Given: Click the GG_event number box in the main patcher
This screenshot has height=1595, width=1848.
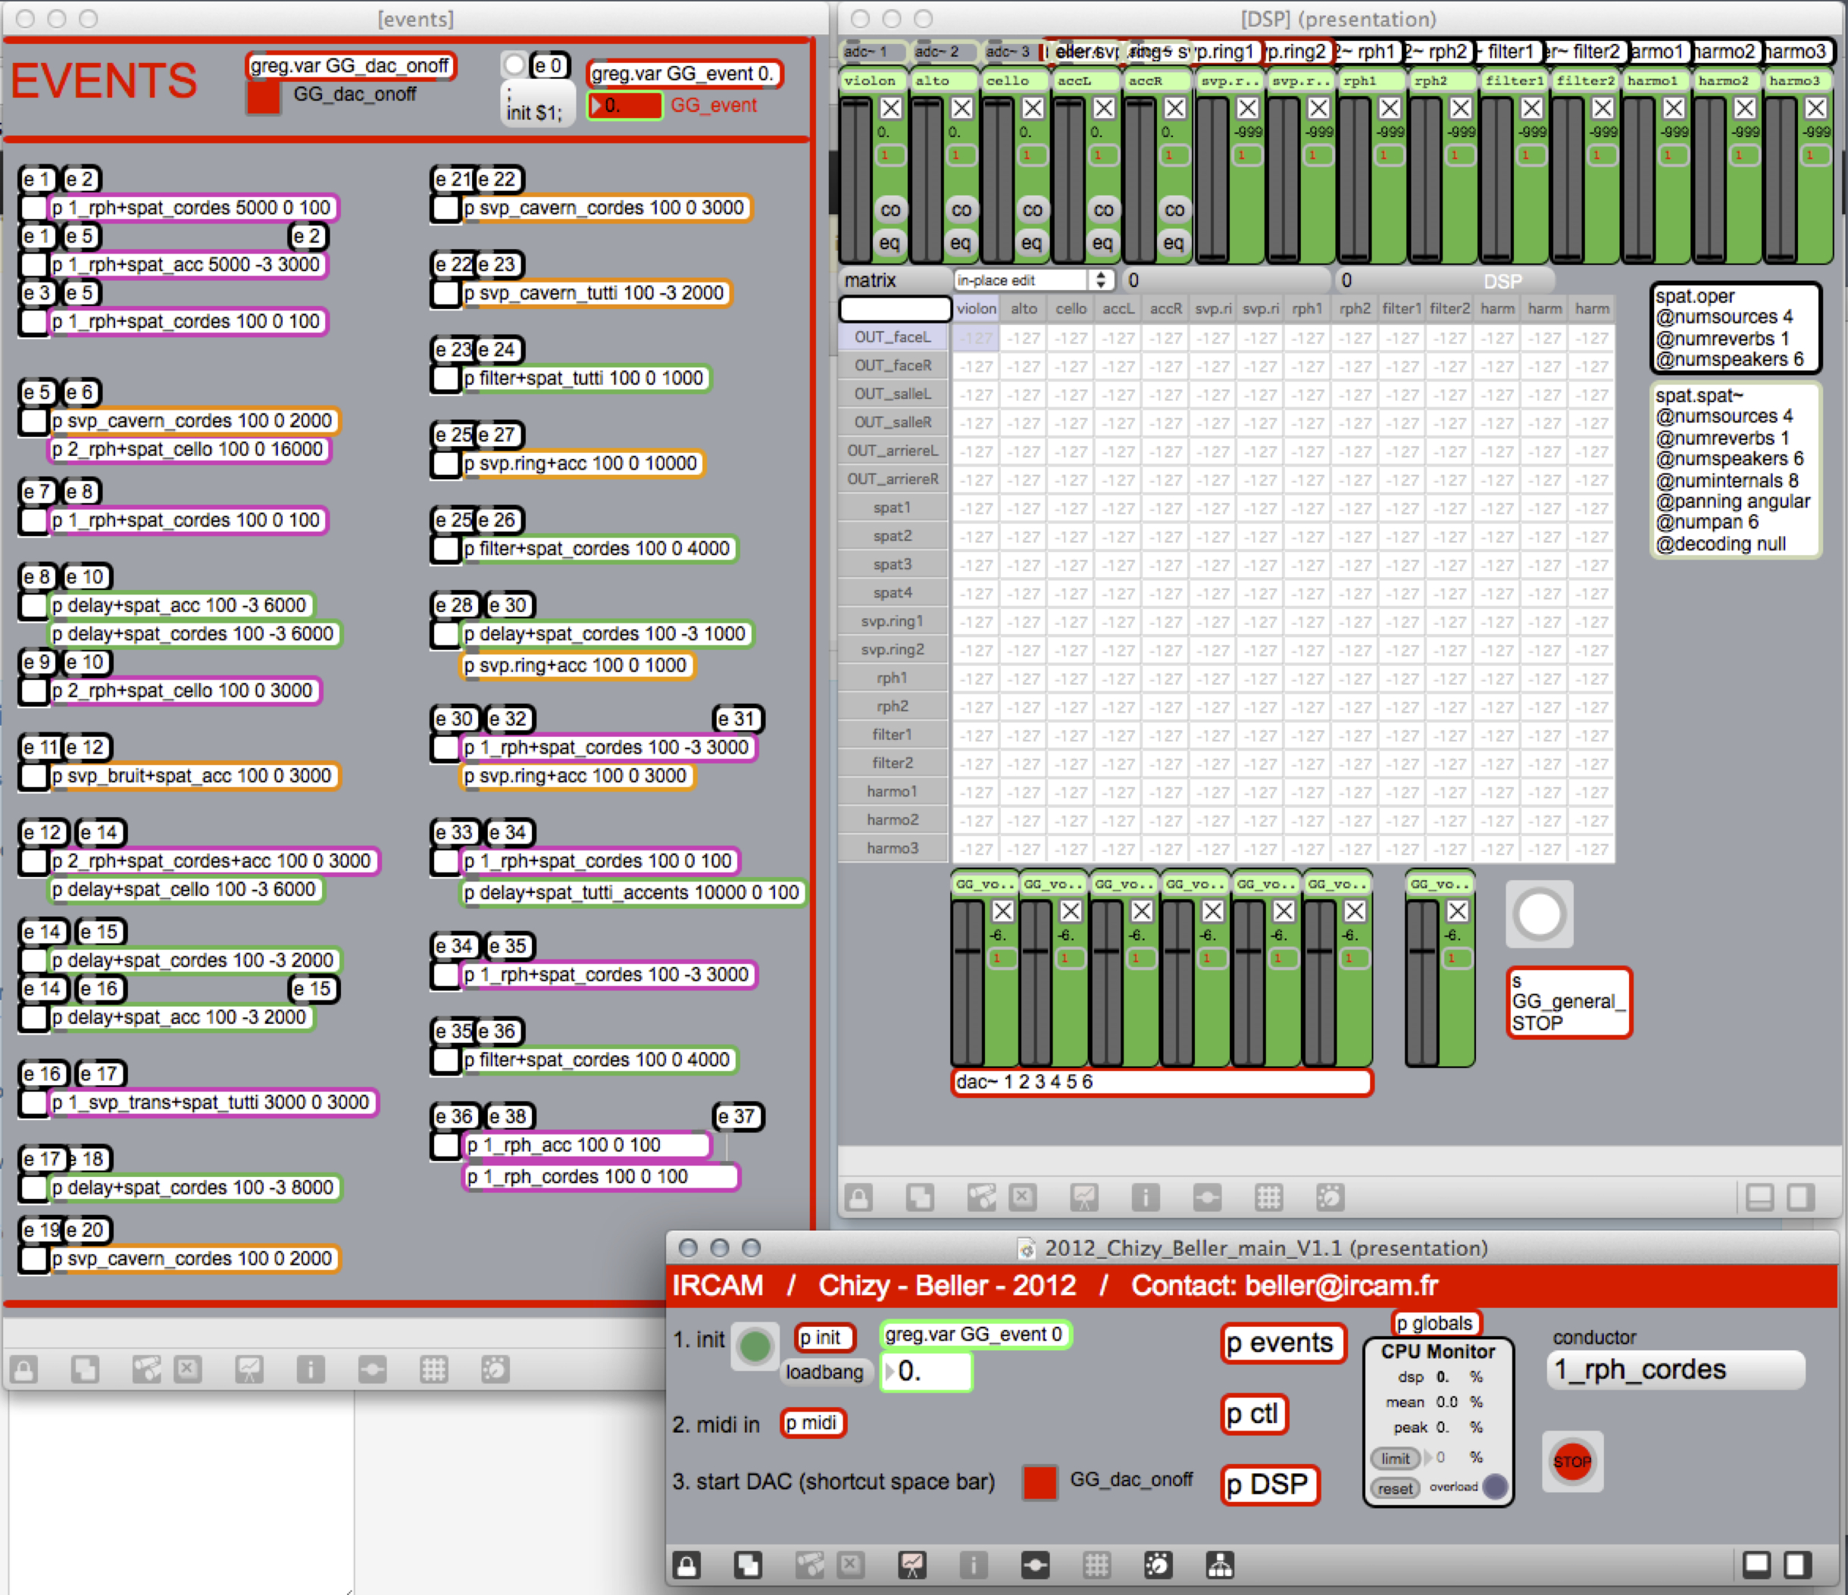Looking at the screenshot, I should point(927,1372).
